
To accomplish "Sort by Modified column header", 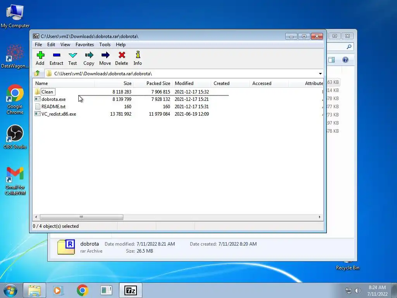I will tap(192, 83).
